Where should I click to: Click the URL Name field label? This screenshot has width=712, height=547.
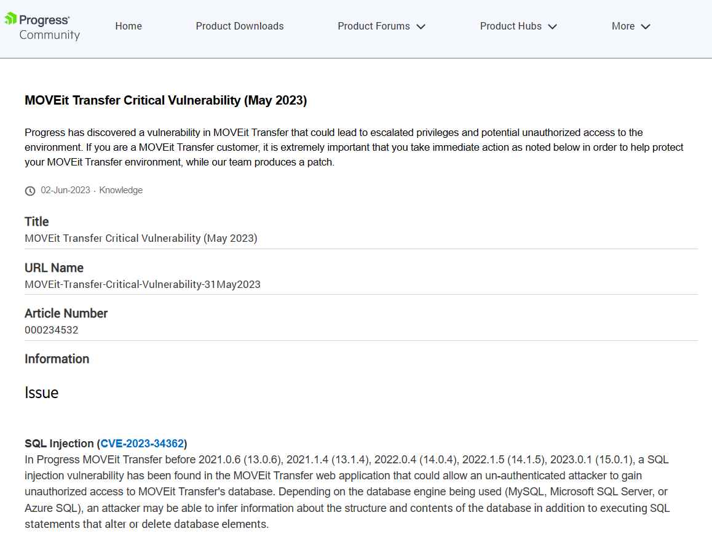pyautogui.click(x=54, y=268)
